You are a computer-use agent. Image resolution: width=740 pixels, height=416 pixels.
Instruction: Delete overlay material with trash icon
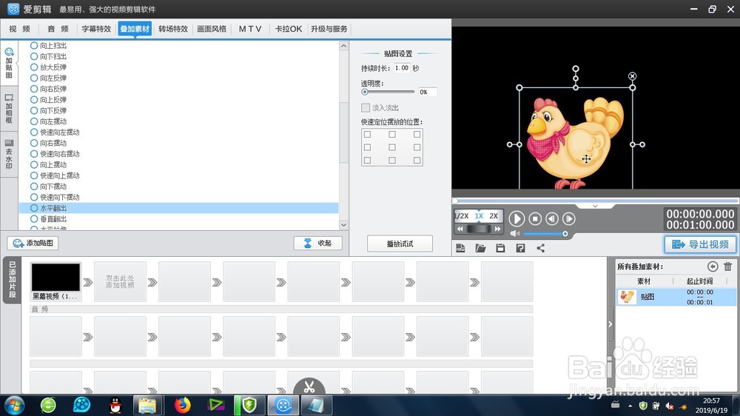(727, 266)
